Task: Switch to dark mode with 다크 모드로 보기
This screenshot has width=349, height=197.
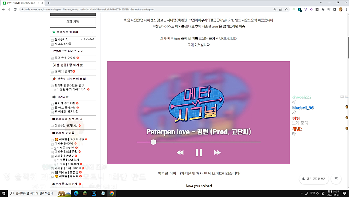Action: 314,179
